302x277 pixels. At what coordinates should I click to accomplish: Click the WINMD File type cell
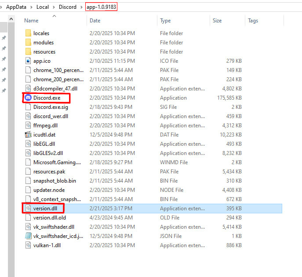174,162
